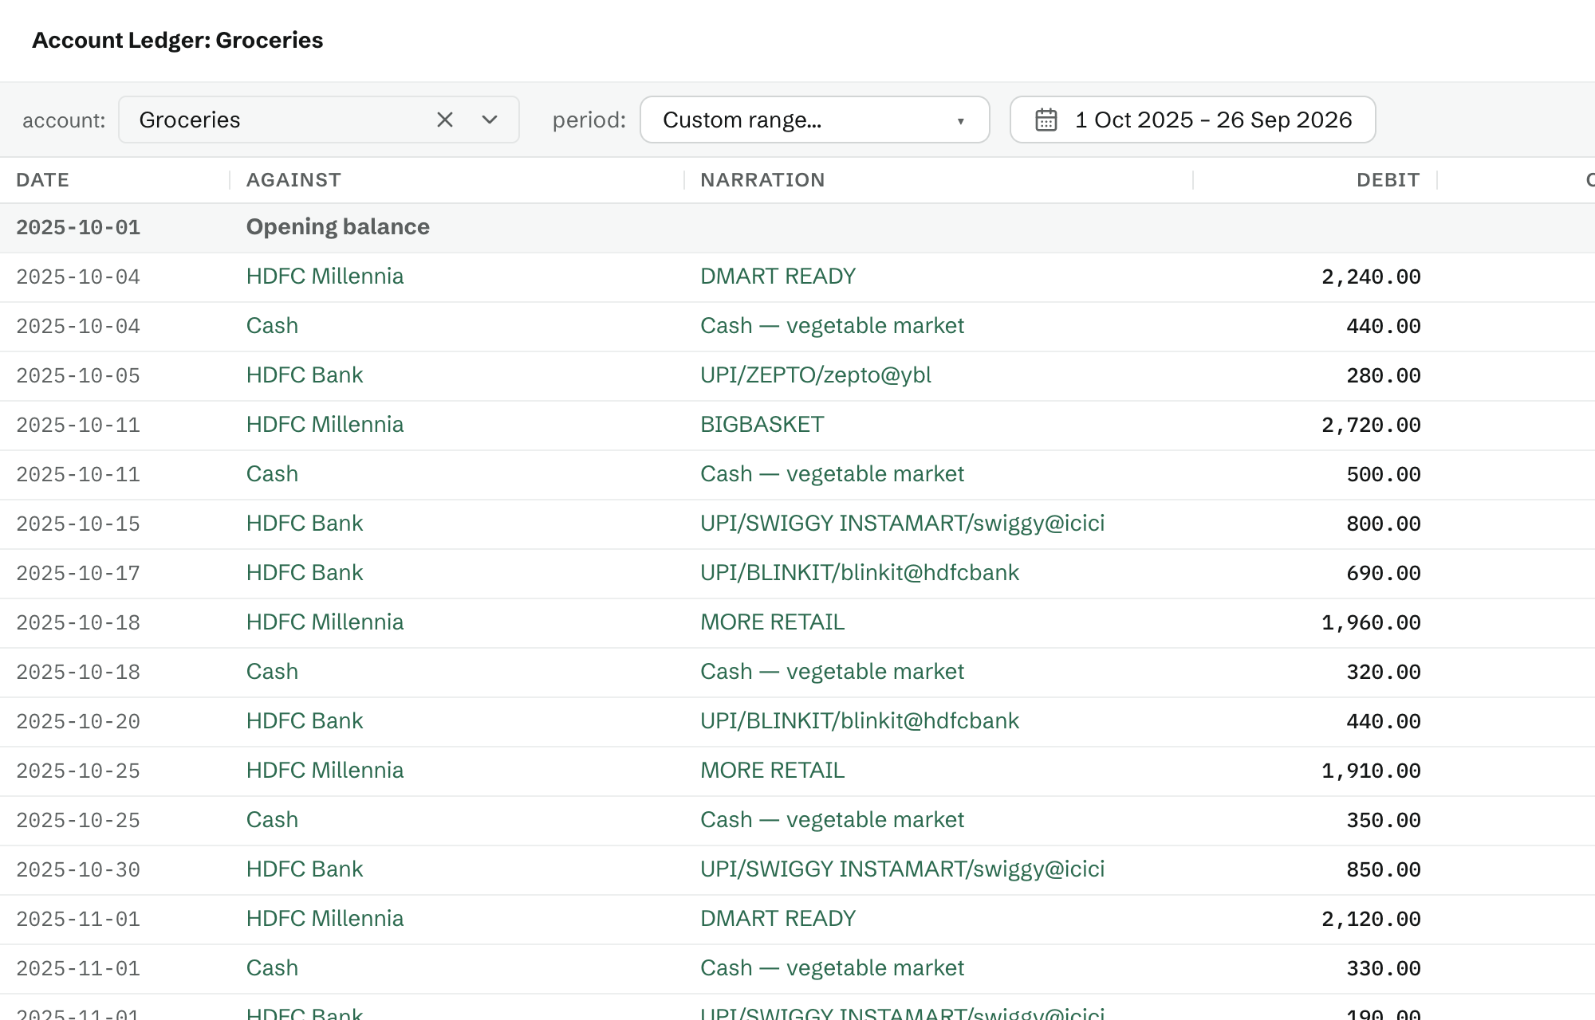Click the date 2025-10-30
The width and height of the screenshot is (1595, 1020).
78,870
